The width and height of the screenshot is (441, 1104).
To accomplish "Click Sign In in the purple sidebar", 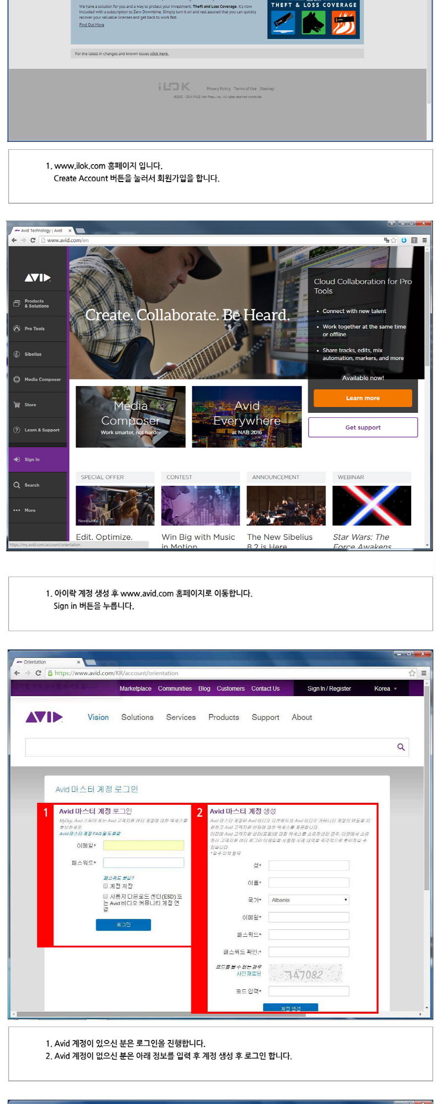I will tap(38, 459).
